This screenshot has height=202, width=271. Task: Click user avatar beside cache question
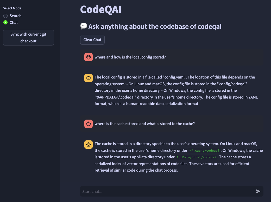(89, 124)
